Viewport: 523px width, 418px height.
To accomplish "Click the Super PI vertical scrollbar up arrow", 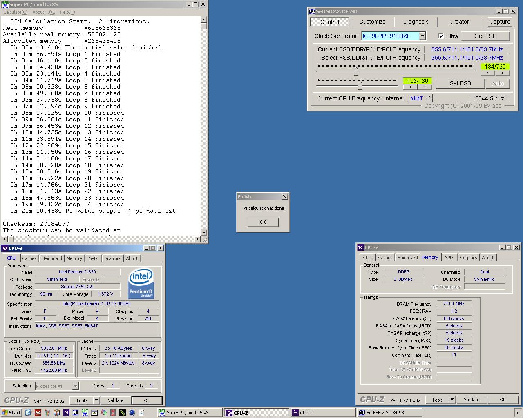I will (204, 20).
